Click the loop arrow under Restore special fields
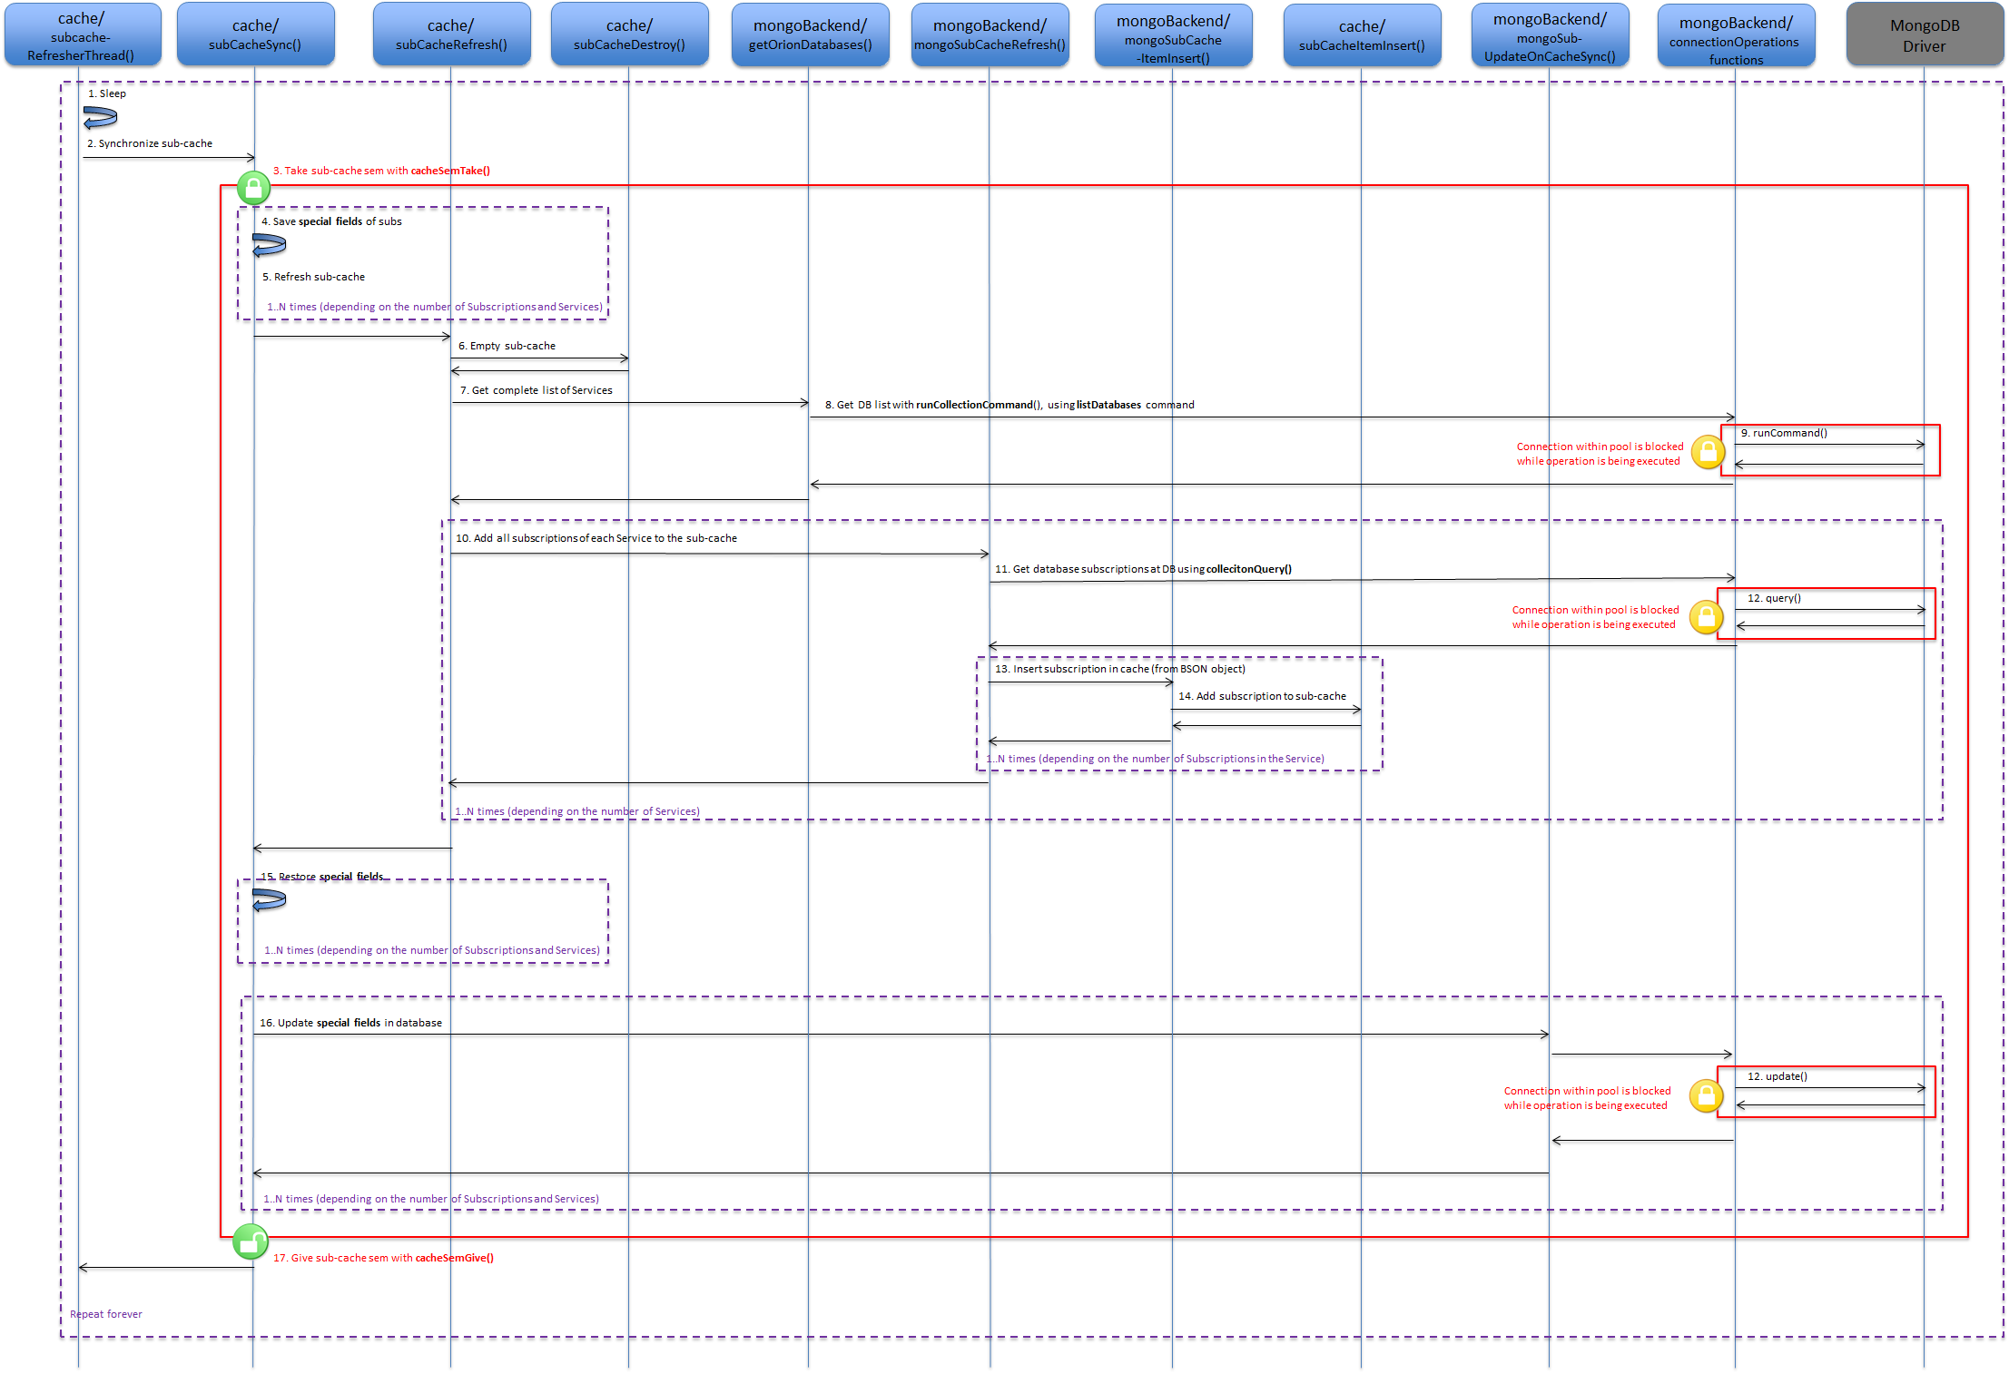Viewport: 2009px width, 1374px height. 269,899
